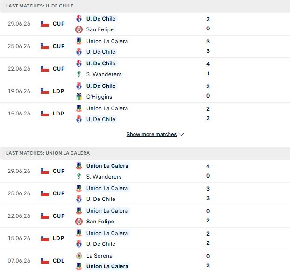The height and width of the screenshot is (272, 290).
Task: Click U. De Chile crest in 29.06.26 match
Action: pos(79,19)
